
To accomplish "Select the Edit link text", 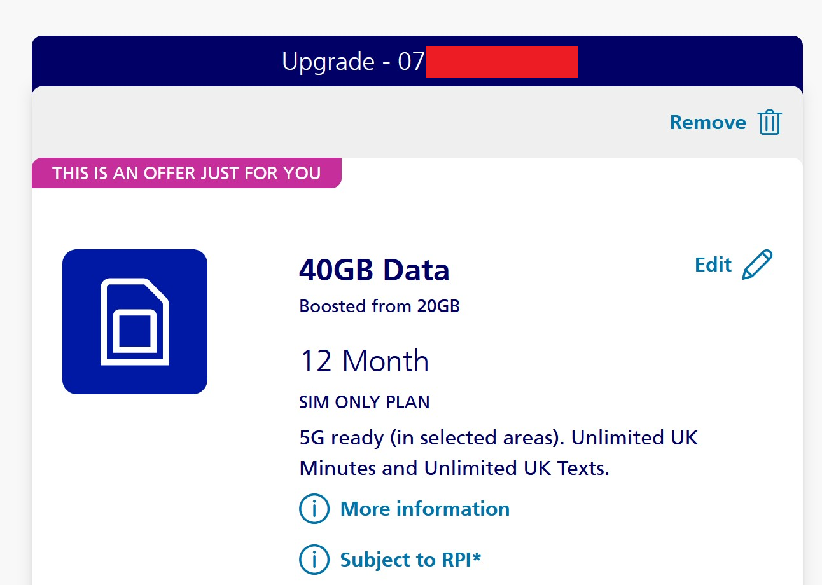I will click(x=713, y=265).
